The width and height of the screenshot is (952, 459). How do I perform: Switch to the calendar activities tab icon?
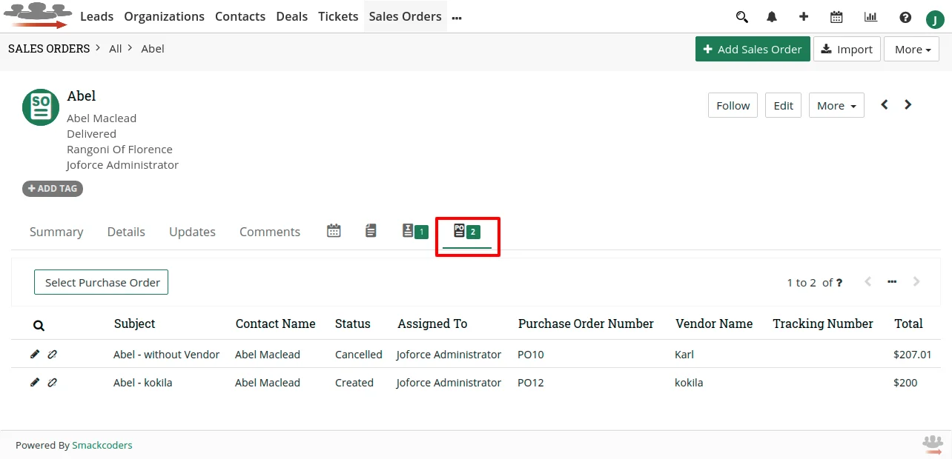(334, 230)
